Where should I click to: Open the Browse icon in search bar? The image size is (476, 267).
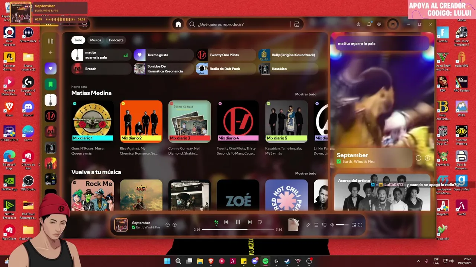coord(296,24)
